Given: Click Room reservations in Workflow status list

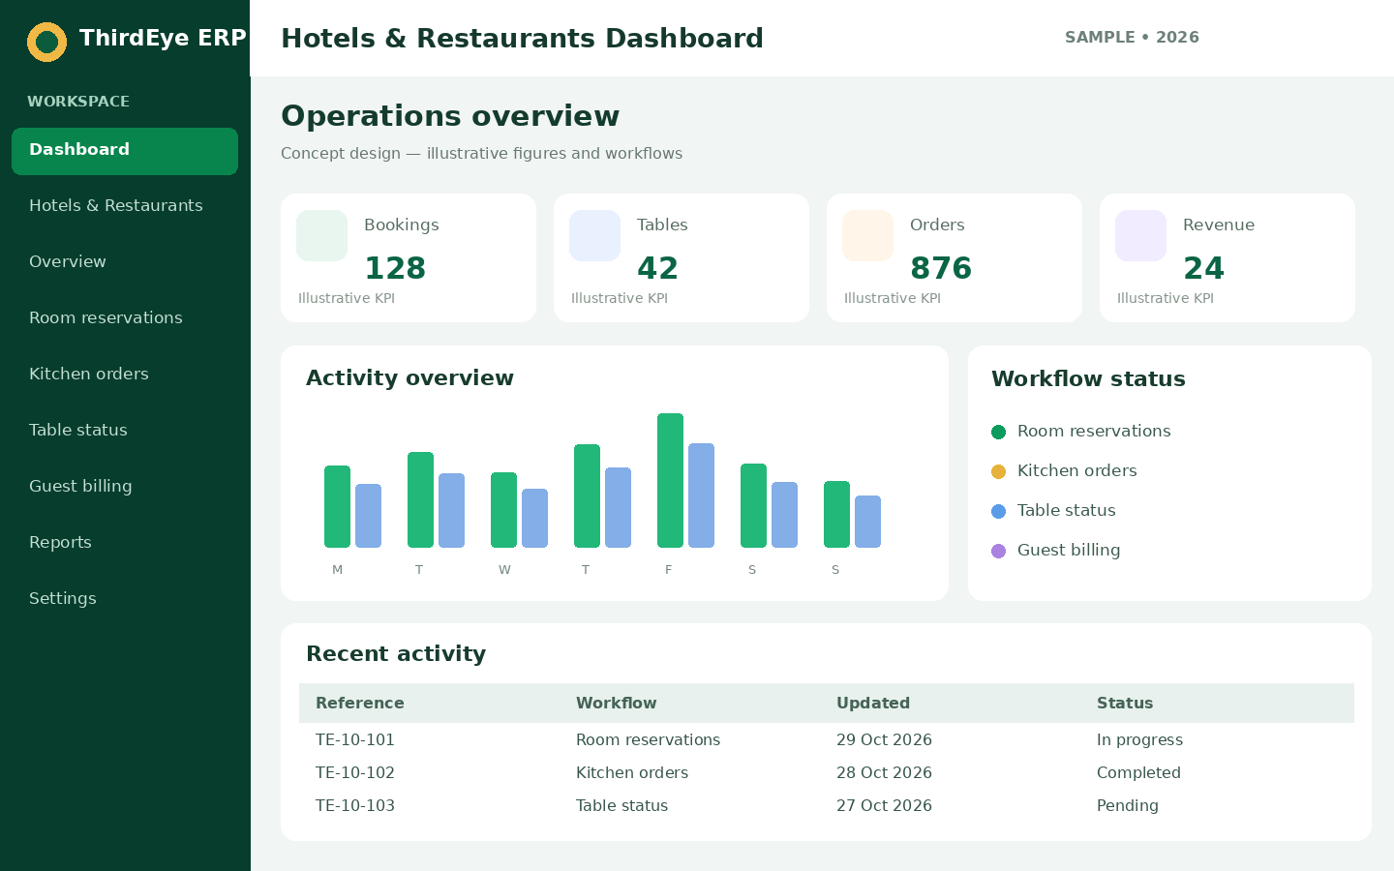Looking at the screenshot, I should (1094, 432).
